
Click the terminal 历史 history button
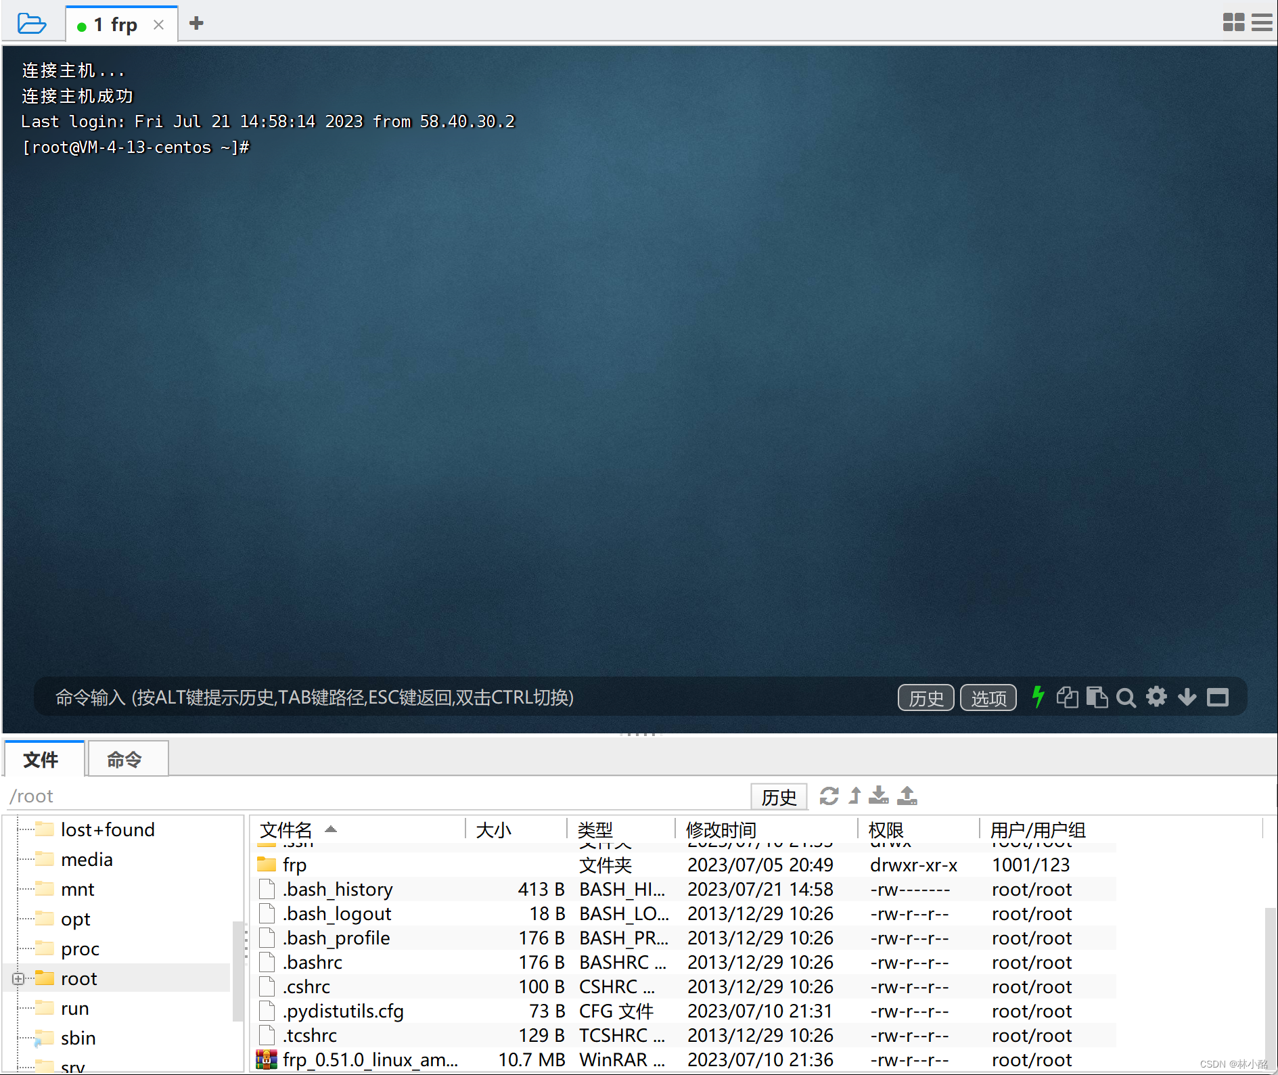point(926,697)
